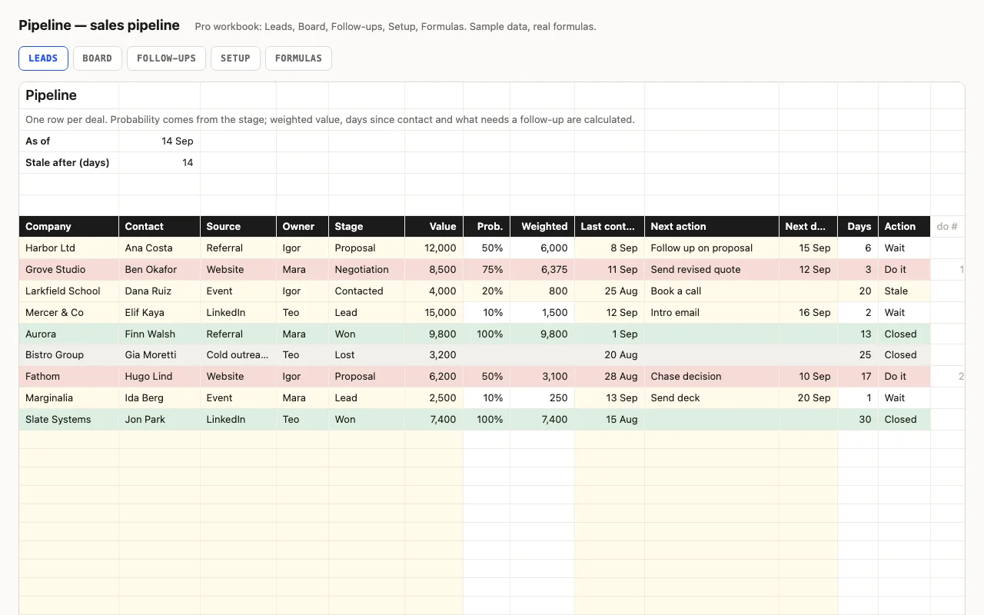Open the Setup tab

[235, 58]
